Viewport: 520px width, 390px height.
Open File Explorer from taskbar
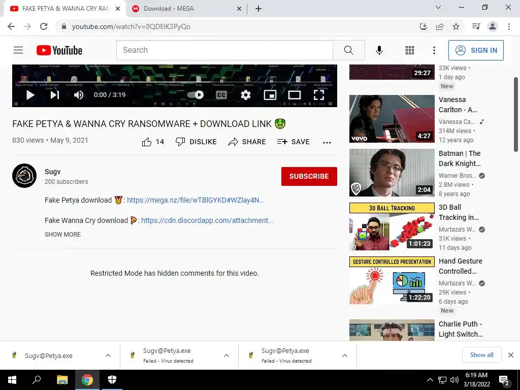click(x=62, y=380)
